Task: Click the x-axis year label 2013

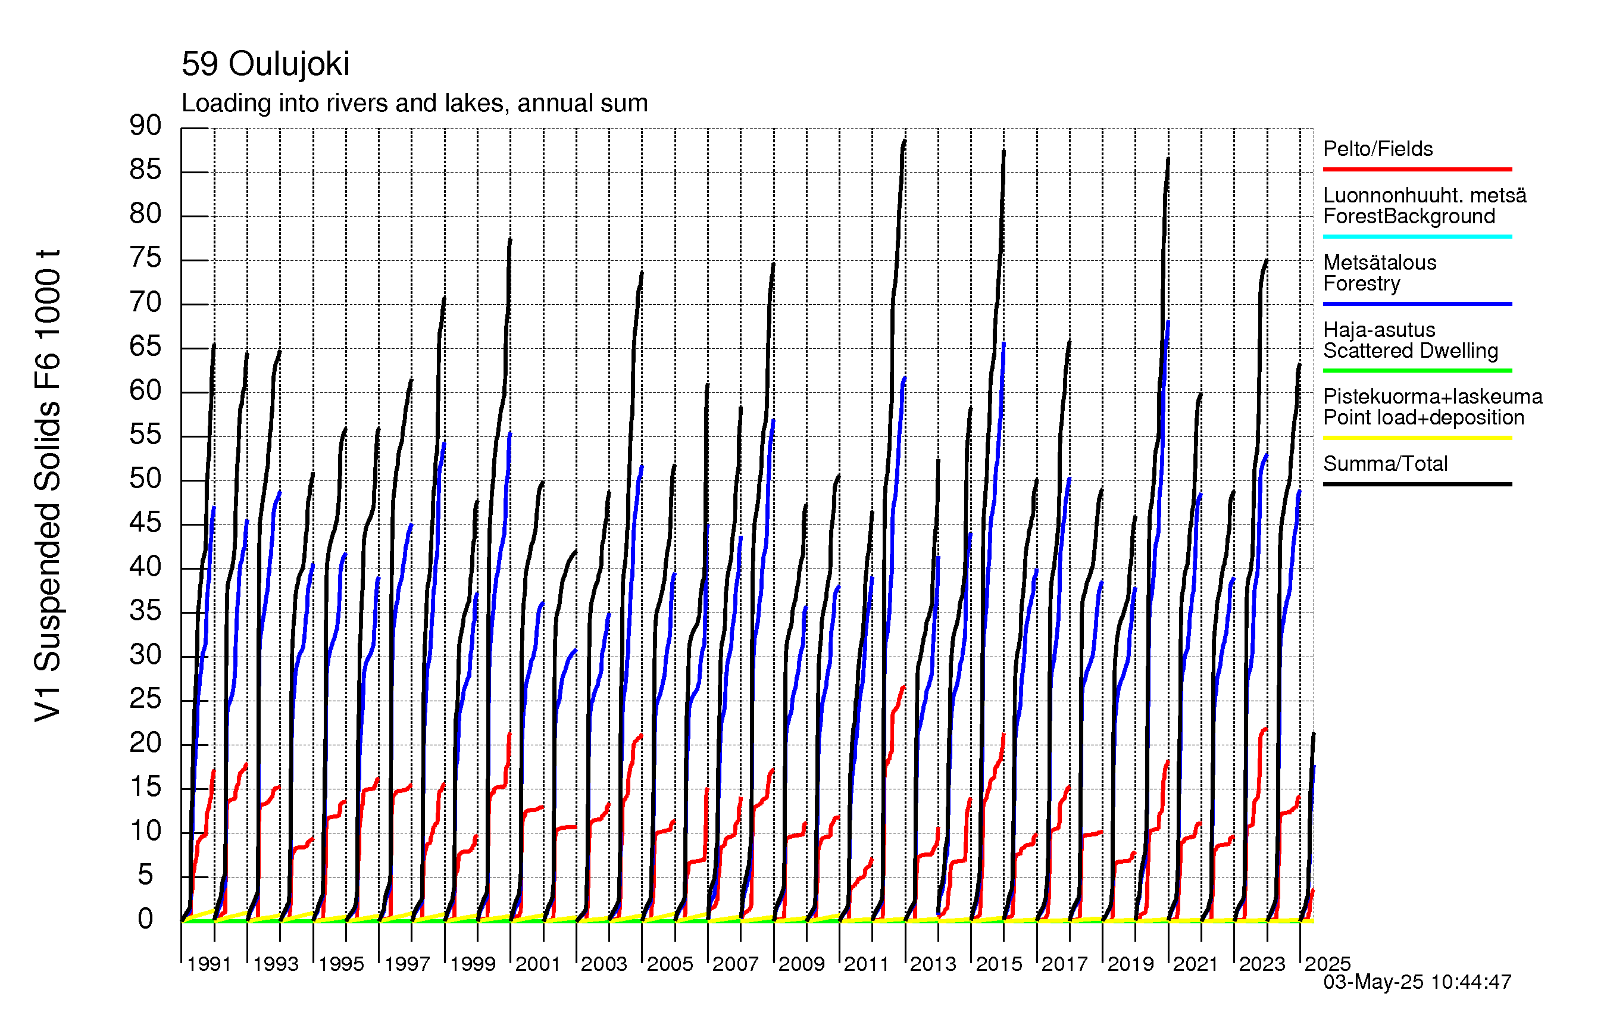Action: tap(933, 964)
